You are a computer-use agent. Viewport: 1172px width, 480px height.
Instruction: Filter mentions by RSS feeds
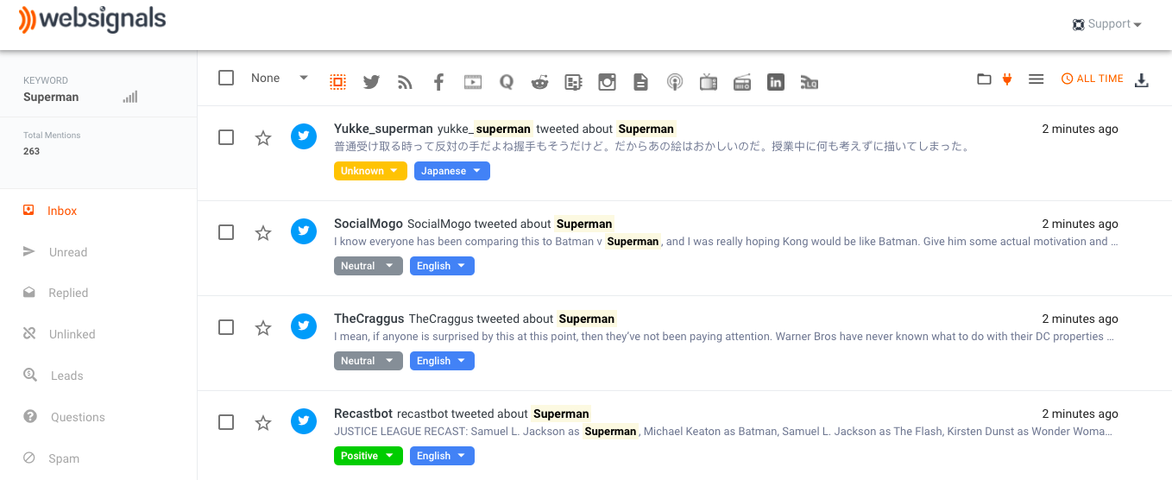coord(405,82)
